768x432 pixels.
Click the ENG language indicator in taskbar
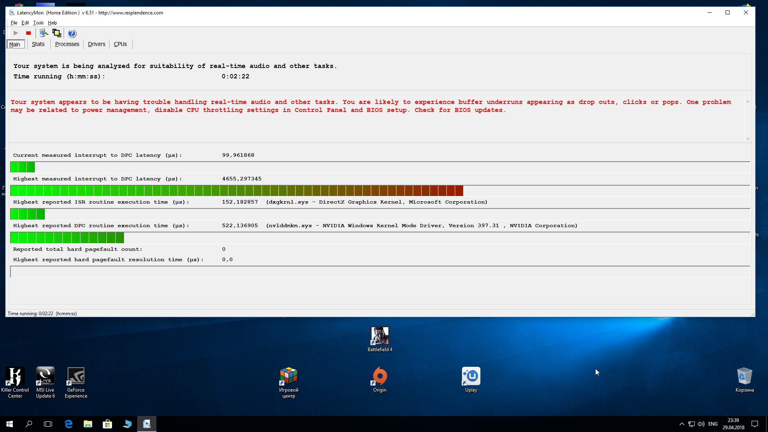pos(713,424)
